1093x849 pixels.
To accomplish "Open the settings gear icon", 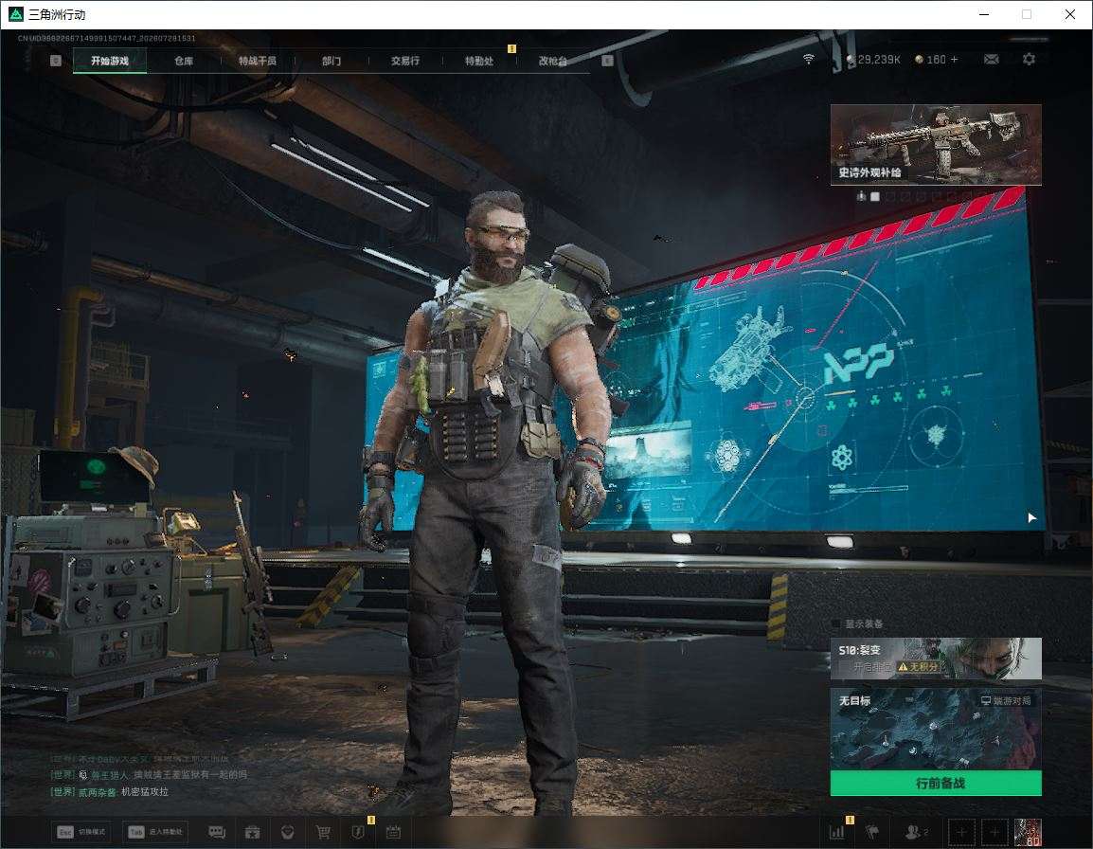I will point(1029,60).
